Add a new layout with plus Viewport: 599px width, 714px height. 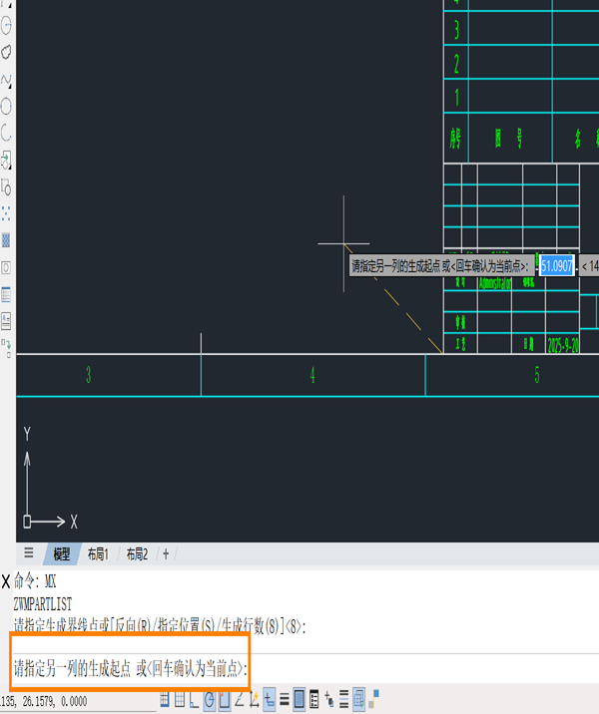pyautogui.click(x=166, y=554)
